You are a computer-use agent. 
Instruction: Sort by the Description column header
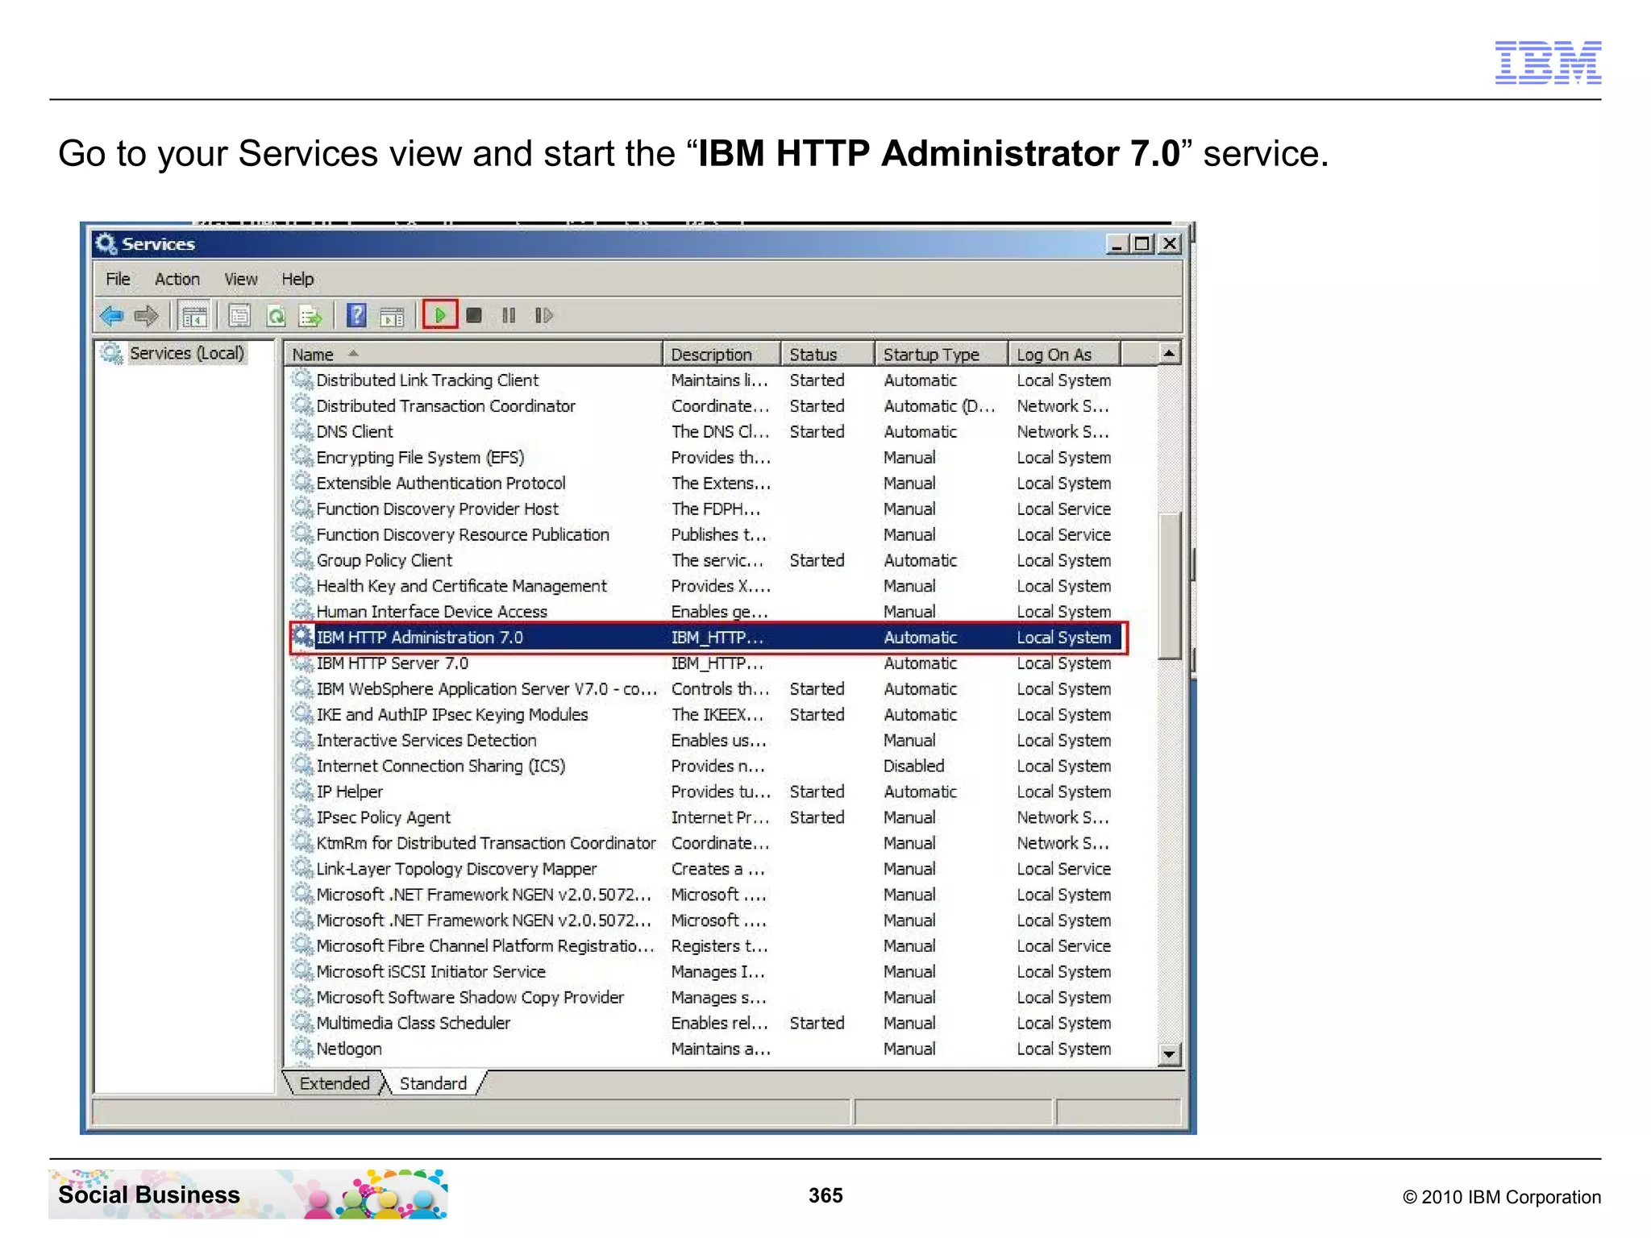point(722,354)
